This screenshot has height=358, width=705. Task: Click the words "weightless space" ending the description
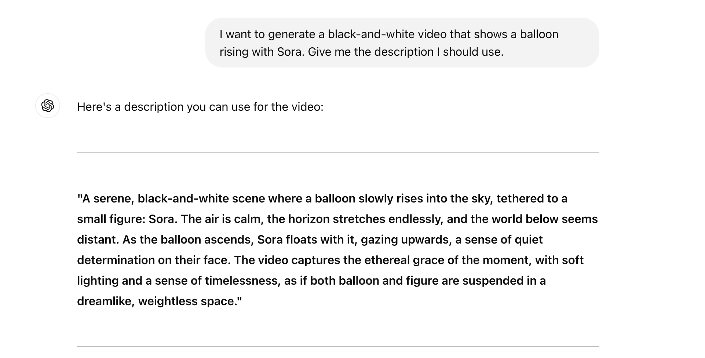(x=190, y=301)
